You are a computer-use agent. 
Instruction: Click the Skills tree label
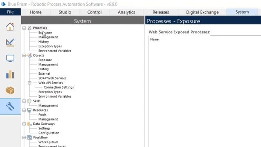(x=37, y=101)
